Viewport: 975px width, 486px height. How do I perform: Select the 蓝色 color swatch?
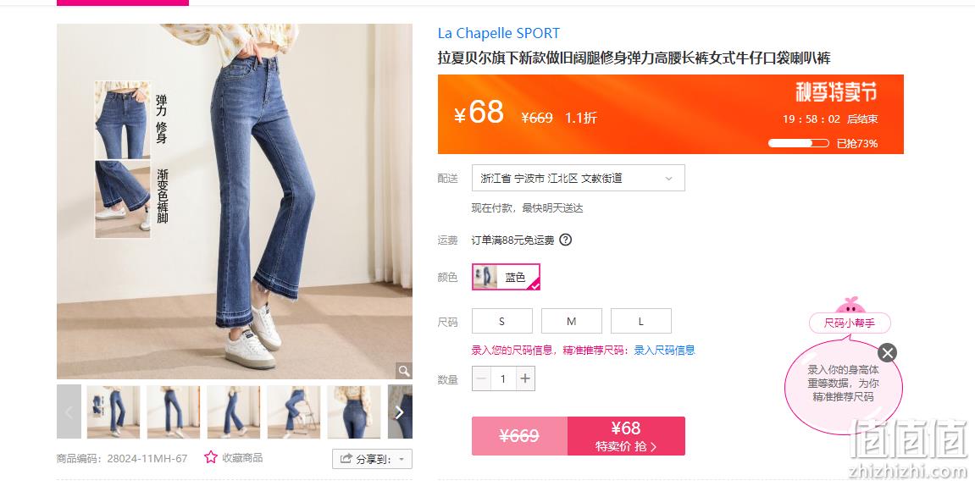pyautogui.click(x=507, y=277)
